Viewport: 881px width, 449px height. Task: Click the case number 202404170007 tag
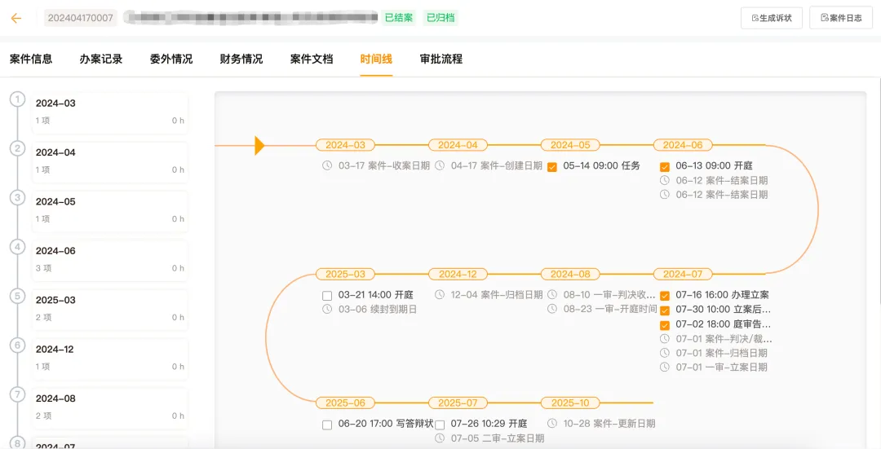(80, 18)
